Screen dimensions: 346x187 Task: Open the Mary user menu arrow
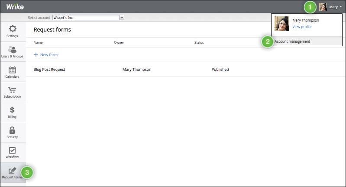341,7
